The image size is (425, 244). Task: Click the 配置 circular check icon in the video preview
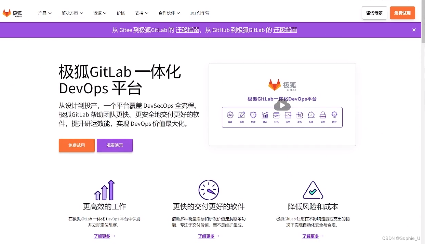coord(311,115)
